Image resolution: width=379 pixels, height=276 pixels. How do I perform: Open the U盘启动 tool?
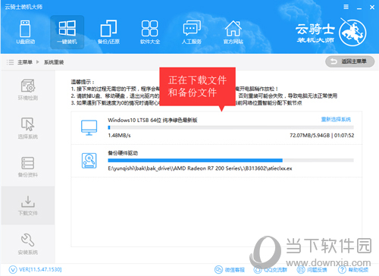(25, 33)
